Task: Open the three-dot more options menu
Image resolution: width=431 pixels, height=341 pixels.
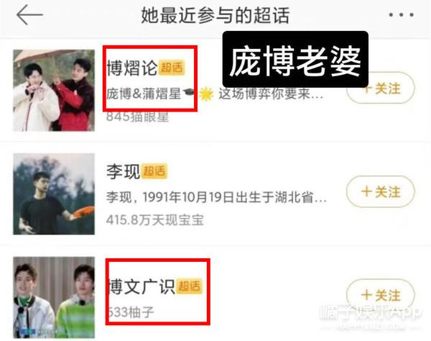Action: coord(401,15)
